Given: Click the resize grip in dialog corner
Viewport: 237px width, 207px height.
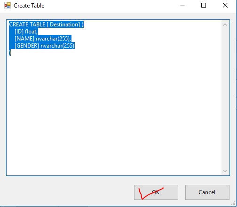Looking at the screenshot, I should click(x=233, y=204).
